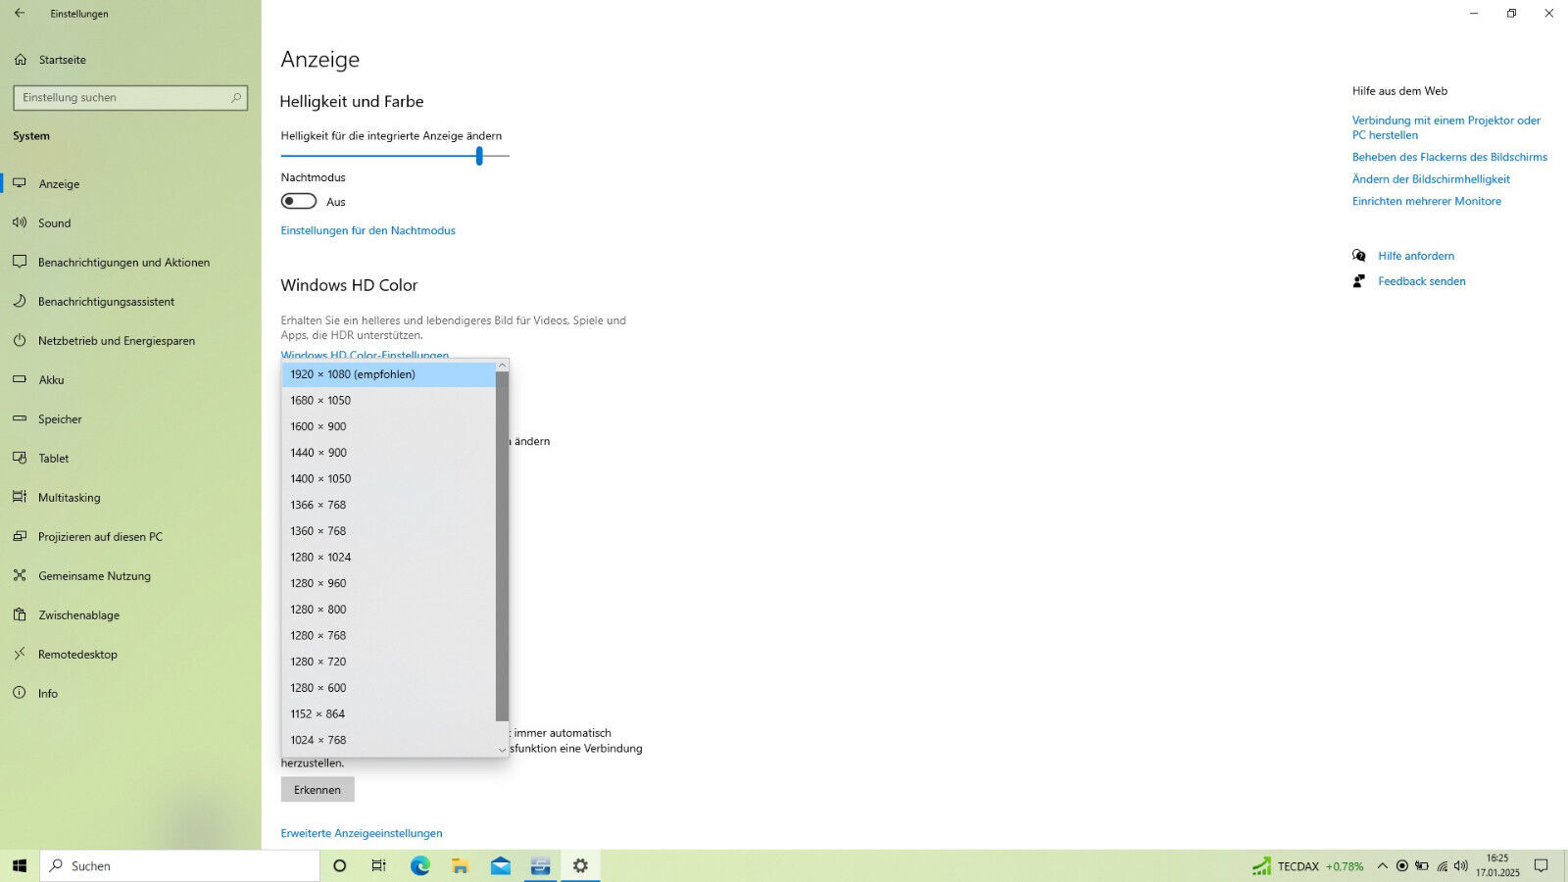Open Netzbetrieb und Energiesparen power icon
1568x882 pixels.
[20, 340]
